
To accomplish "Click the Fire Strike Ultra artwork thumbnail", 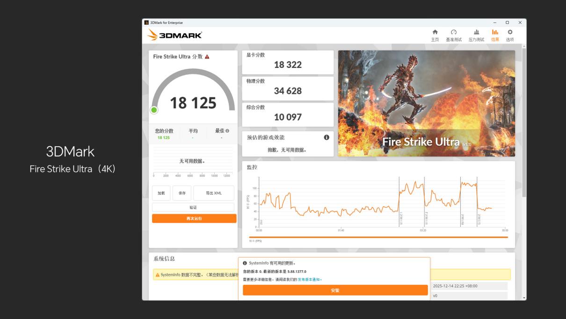I will pos(426,104).
